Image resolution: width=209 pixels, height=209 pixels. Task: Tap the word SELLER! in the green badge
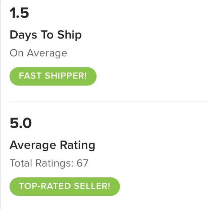coord(92,186)
